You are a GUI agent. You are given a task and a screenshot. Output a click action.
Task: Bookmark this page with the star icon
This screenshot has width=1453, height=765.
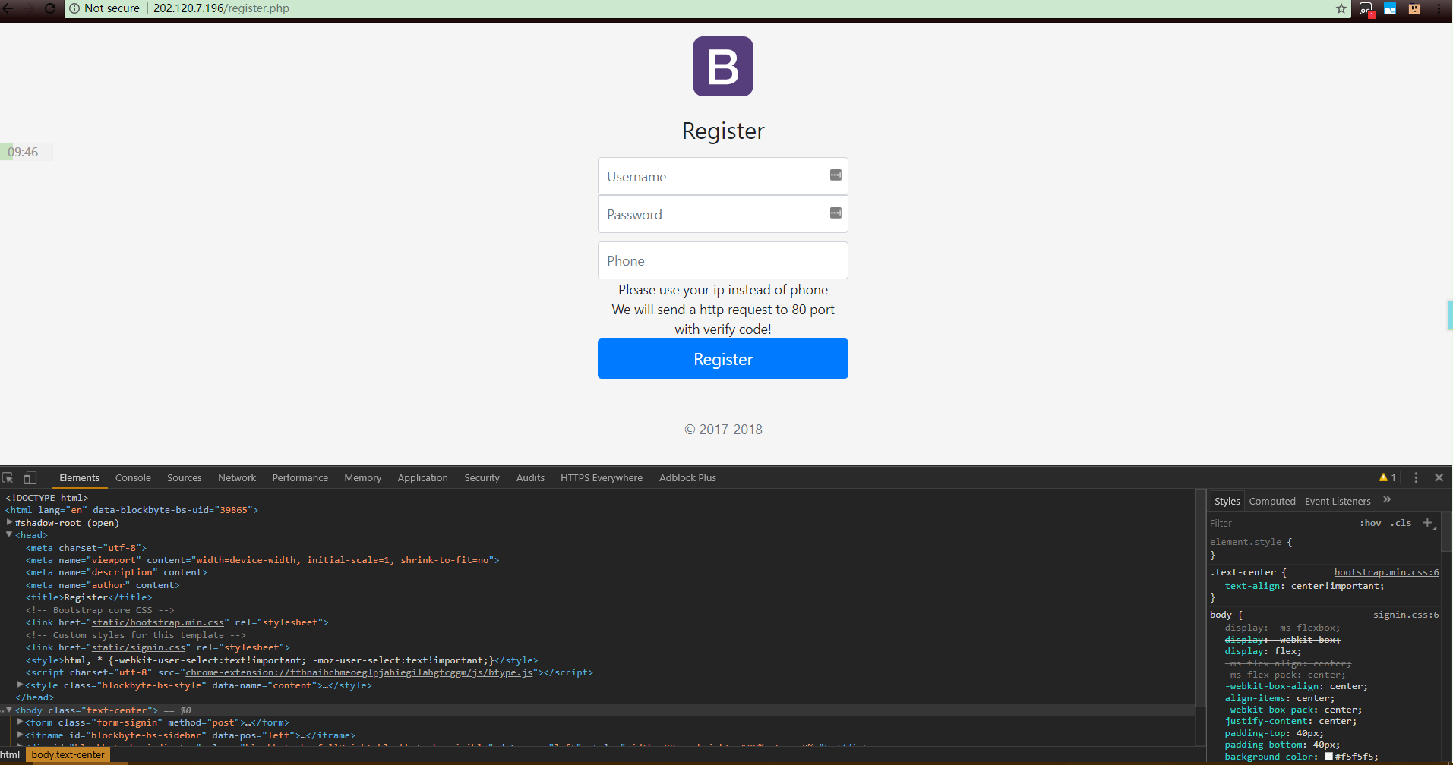point(1341,8)
